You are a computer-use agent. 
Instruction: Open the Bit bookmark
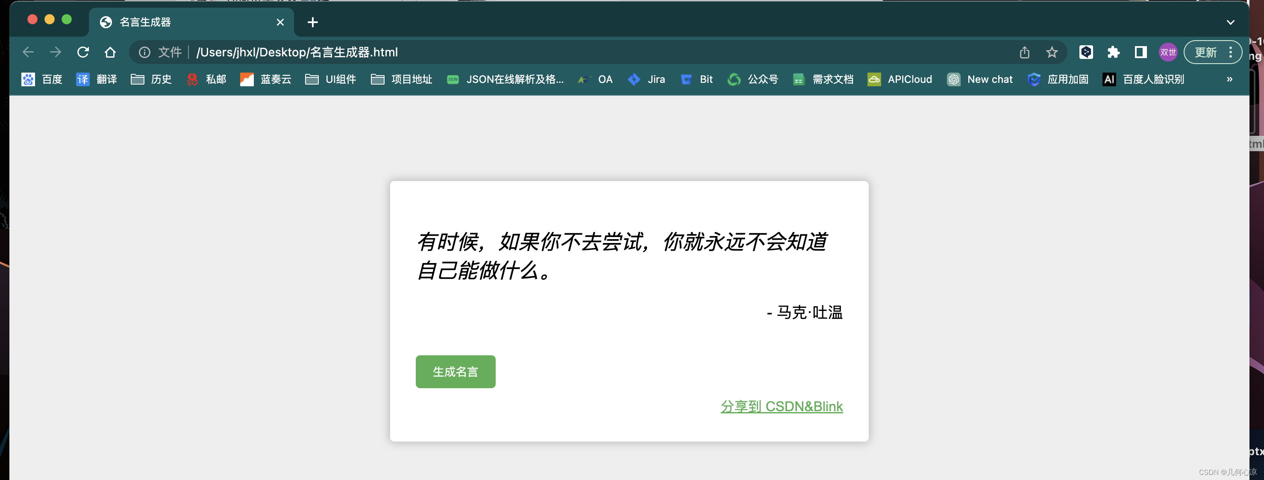click(696, 79)
